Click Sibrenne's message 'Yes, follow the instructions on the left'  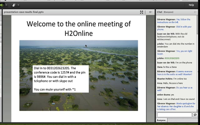pos(174,21)
